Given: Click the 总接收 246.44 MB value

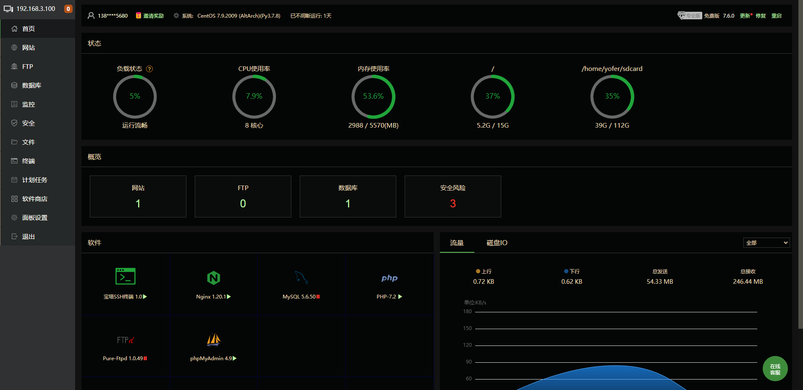Looking at the screenshot, I should [x=748, y=281].
